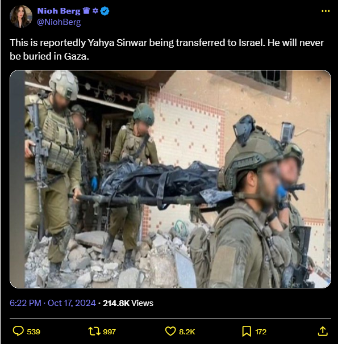This screenshot has height=344, width=338.
Task: Bookmark the post with bookmark icon
Action: pos(247,332)
